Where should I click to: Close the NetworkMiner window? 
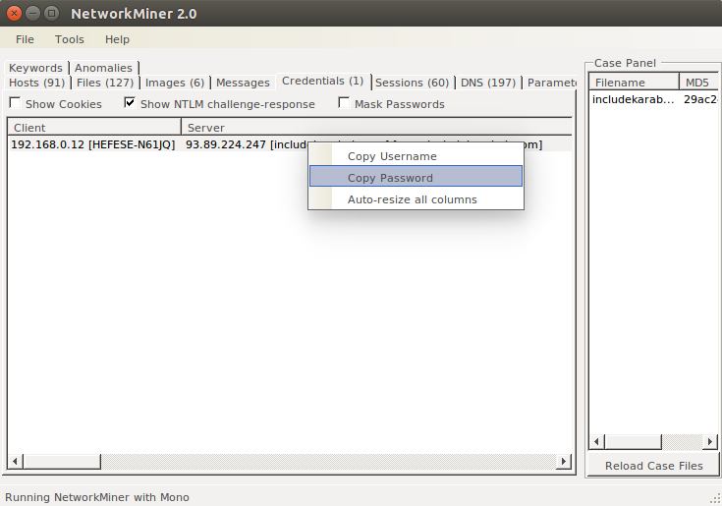[15, 14]
